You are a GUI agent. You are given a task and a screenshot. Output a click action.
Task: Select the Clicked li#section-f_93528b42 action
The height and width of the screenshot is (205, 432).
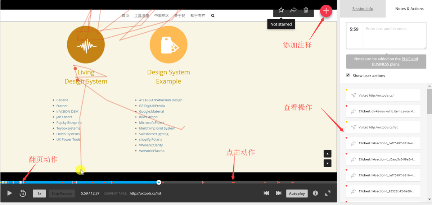tap(383, 191)
